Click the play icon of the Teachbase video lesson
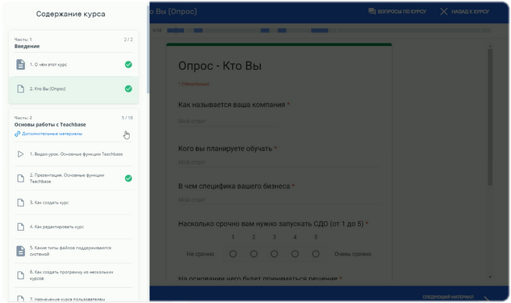The height and width of the screenshot is (303, 511). pyautogui.click(x=20, y=154)
